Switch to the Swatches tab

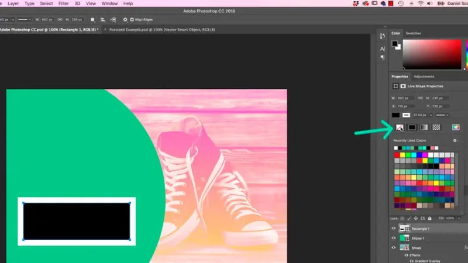[x=413, y=33]
